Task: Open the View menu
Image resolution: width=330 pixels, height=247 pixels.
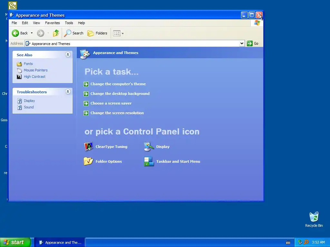Action: 36,23
